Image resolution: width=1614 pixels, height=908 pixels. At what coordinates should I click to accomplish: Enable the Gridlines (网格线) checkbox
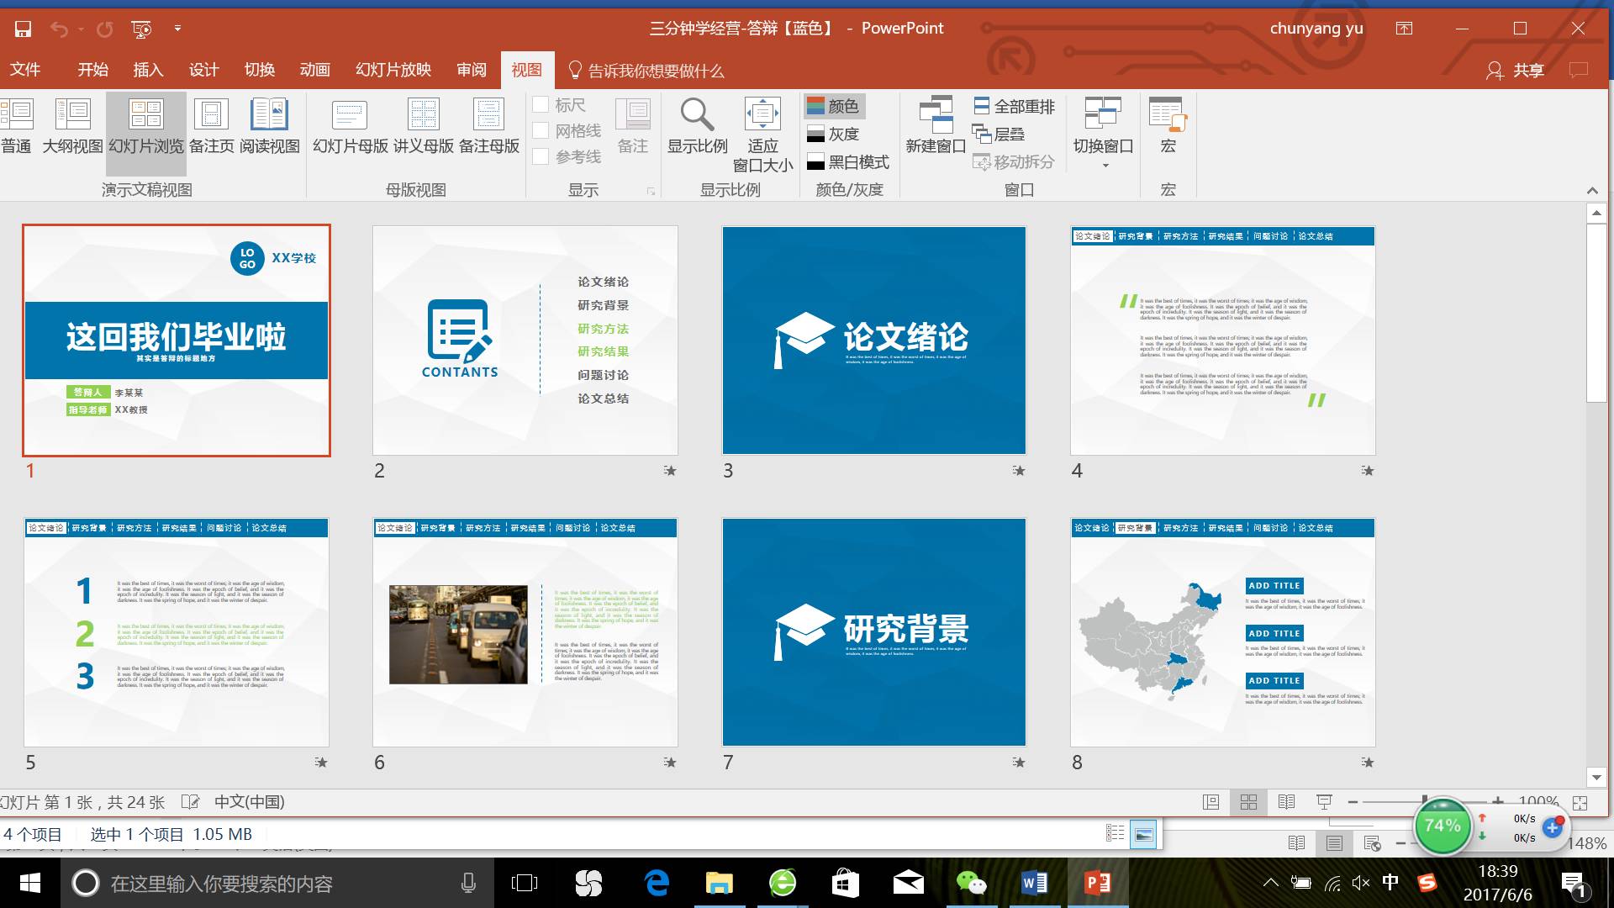pos(541,131)
